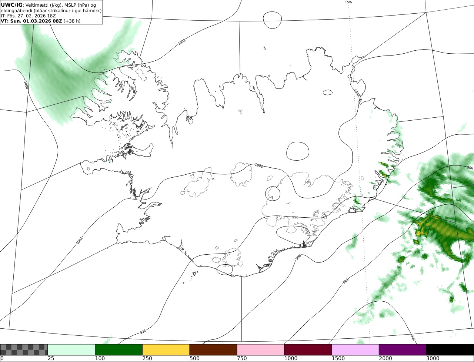Image resolution: width=474 pixels, height=362 pixels.
Task: Click the purple 2000–3000 legend swatch
Action: 403,350
